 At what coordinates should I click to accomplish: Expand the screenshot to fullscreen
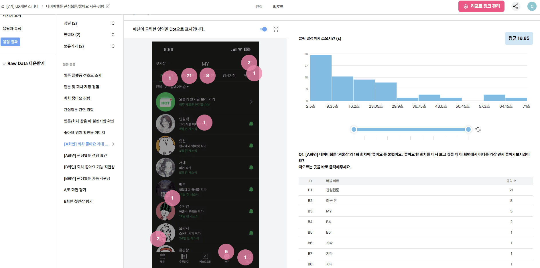(x=276, y=29)
